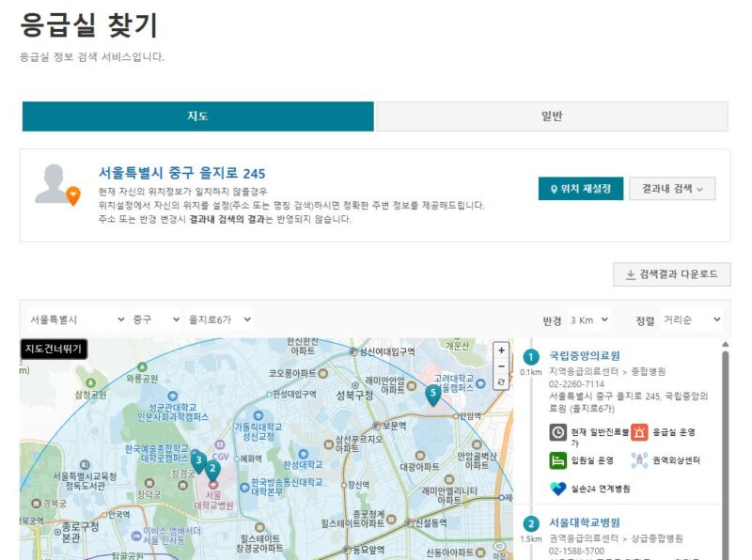Click the 응급실 찾기 page heading
Screen dimensions: 752x560
click(89, 25)
